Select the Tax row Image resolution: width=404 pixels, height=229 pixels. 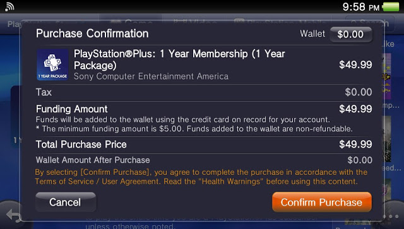pos(204,92)
